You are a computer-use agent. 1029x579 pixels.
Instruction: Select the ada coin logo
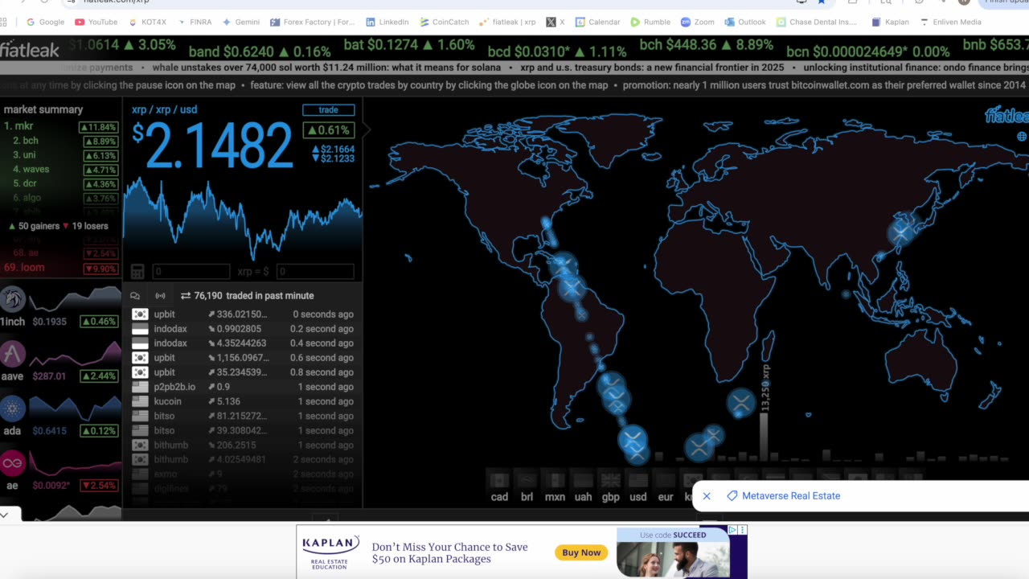13,409
